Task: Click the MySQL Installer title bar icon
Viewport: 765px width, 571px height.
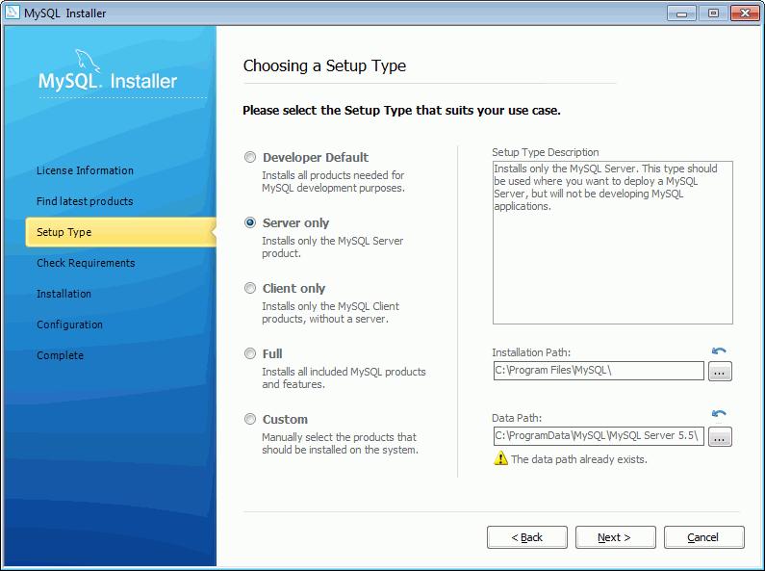Action: (12, 13)
